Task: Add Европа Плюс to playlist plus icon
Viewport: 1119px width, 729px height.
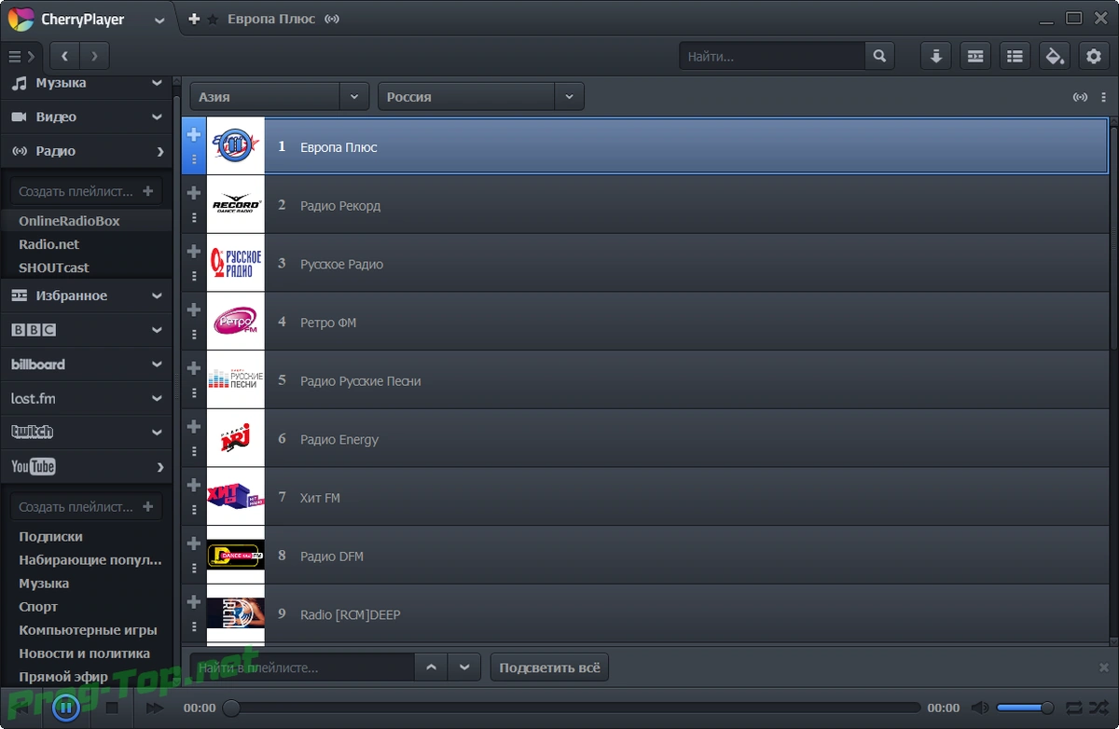Action: point(194,134)
